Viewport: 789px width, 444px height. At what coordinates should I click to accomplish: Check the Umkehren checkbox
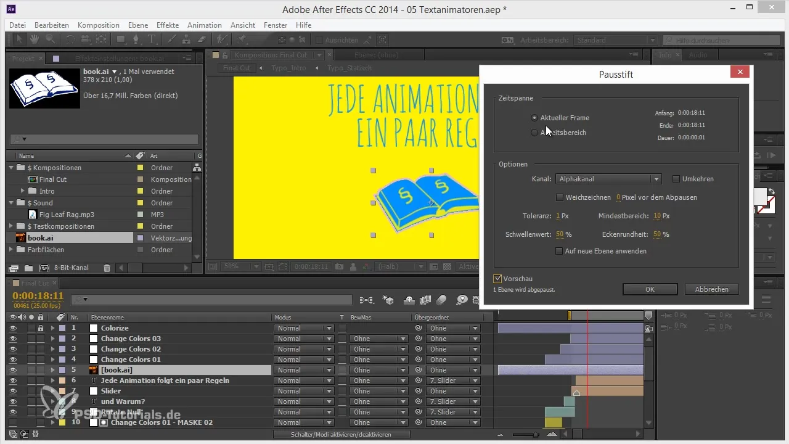tap(676, 179)
